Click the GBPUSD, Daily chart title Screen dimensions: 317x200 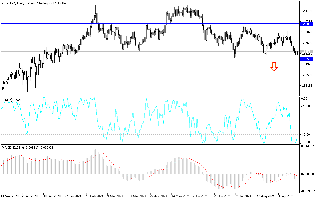33,3
